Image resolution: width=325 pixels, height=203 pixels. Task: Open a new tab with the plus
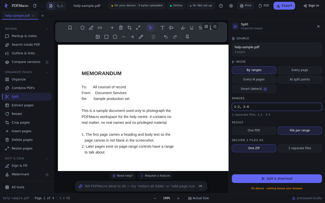(x=43, y=16)
